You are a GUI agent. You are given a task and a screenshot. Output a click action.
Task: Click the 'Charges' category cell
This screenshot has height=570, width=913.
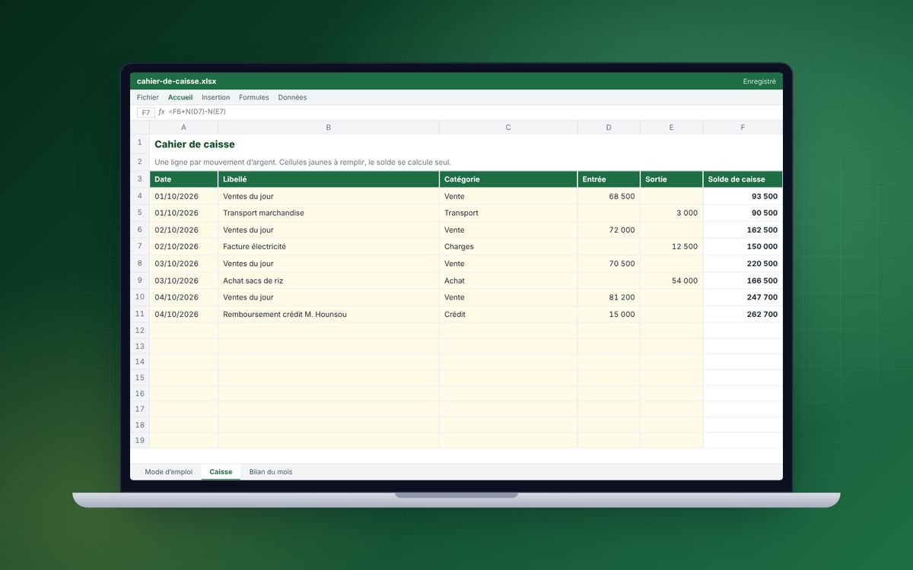508,246
